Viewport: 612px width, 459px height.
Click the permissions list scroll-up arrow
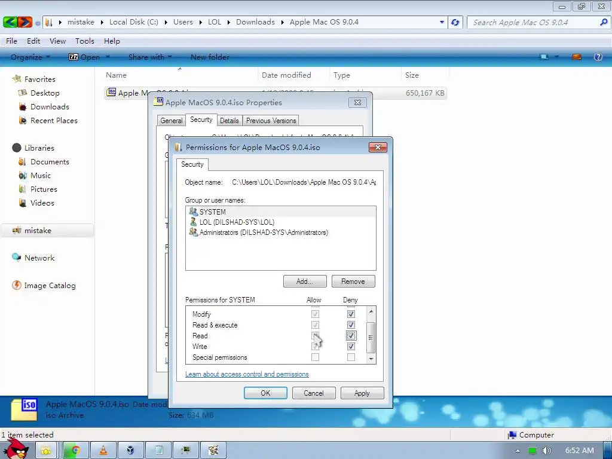371,311
